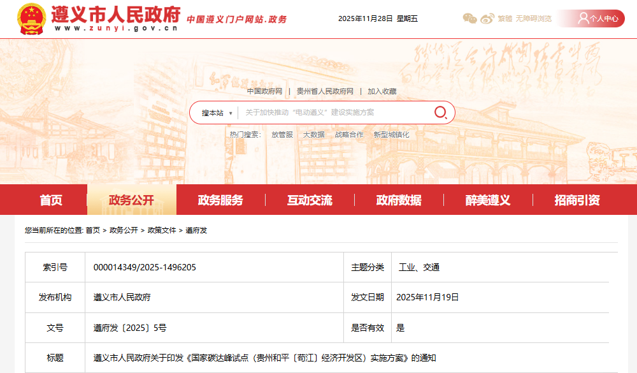Image resolution: width=637 pixels, height=373 pixels.
Task: Visit the 中国政府网 link
Action: pyautogui.click(x=264, y=91)
